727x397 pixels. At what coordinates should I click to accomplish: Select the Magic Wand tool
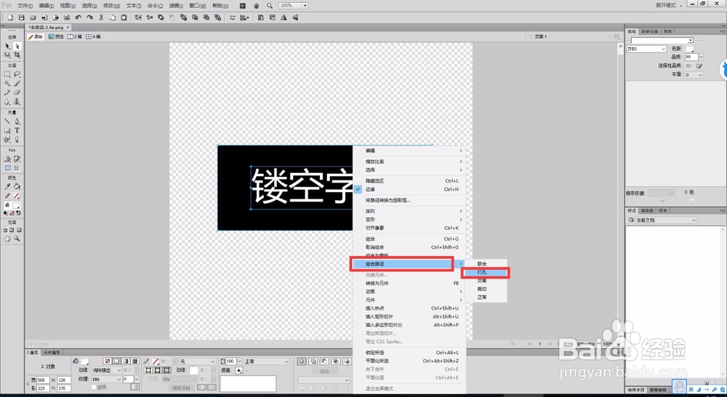[7, 84]
